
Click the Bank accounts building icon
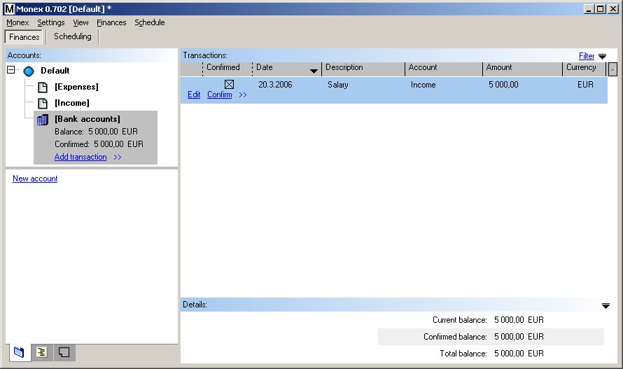coord(43,120)
